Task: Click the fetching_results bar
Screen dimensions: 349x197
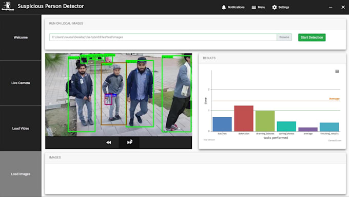Action: point(329,127)
